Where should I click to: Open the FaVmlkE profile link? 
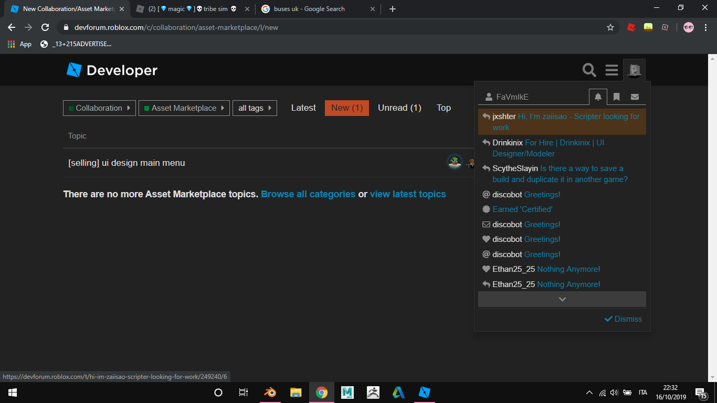tap(507, 97)
